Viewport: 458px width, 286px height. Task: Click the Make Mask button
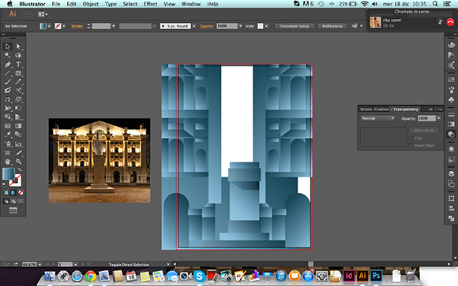[424, 130]
